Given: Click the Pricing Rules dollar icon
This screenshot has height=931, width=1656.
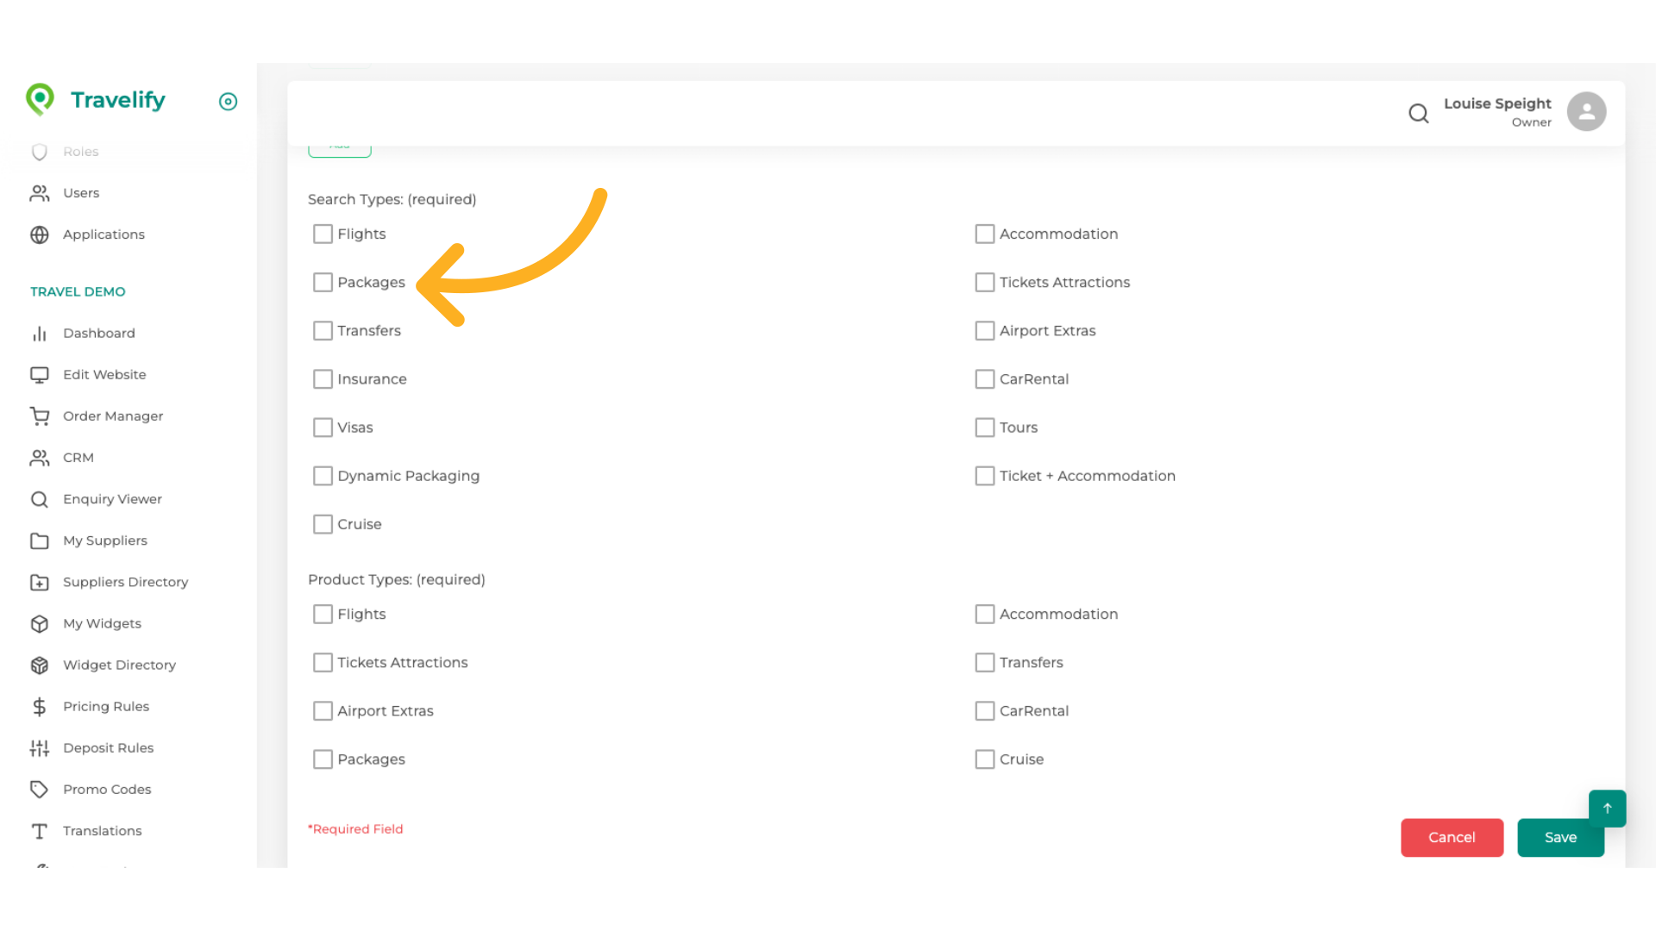Looking at the screenshot, I should (x=40, y=707).
